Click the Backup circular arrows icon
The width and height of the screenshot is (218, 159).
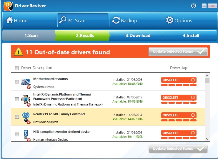click(116, 20)
